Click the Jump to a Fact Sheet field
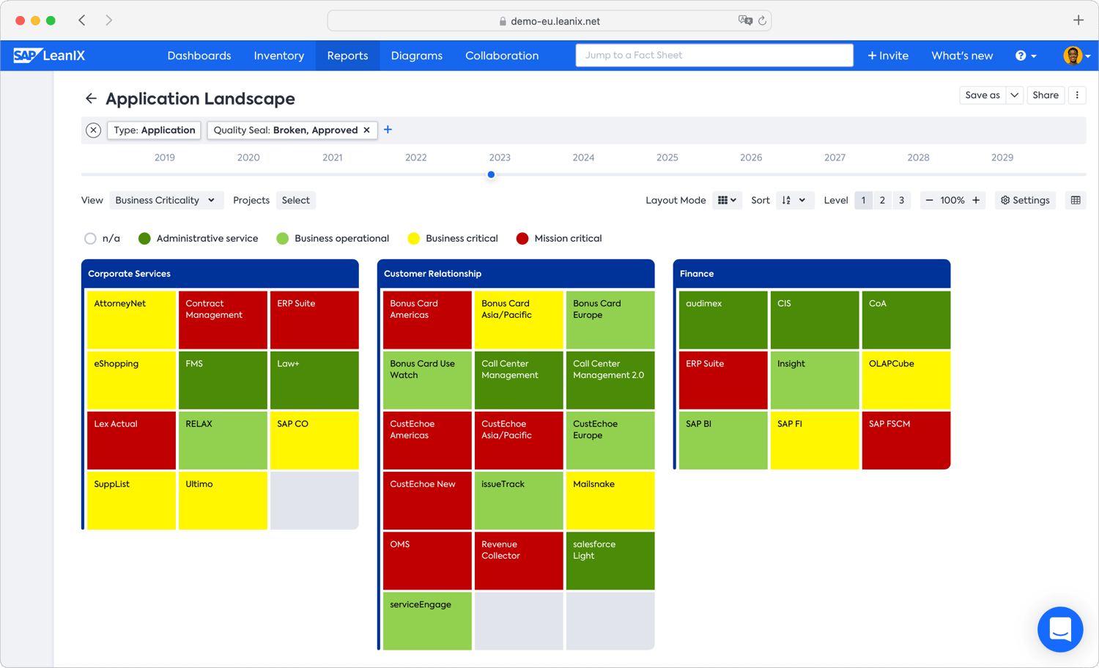This screenshot has width=1099, height=668. pos(714,55)
